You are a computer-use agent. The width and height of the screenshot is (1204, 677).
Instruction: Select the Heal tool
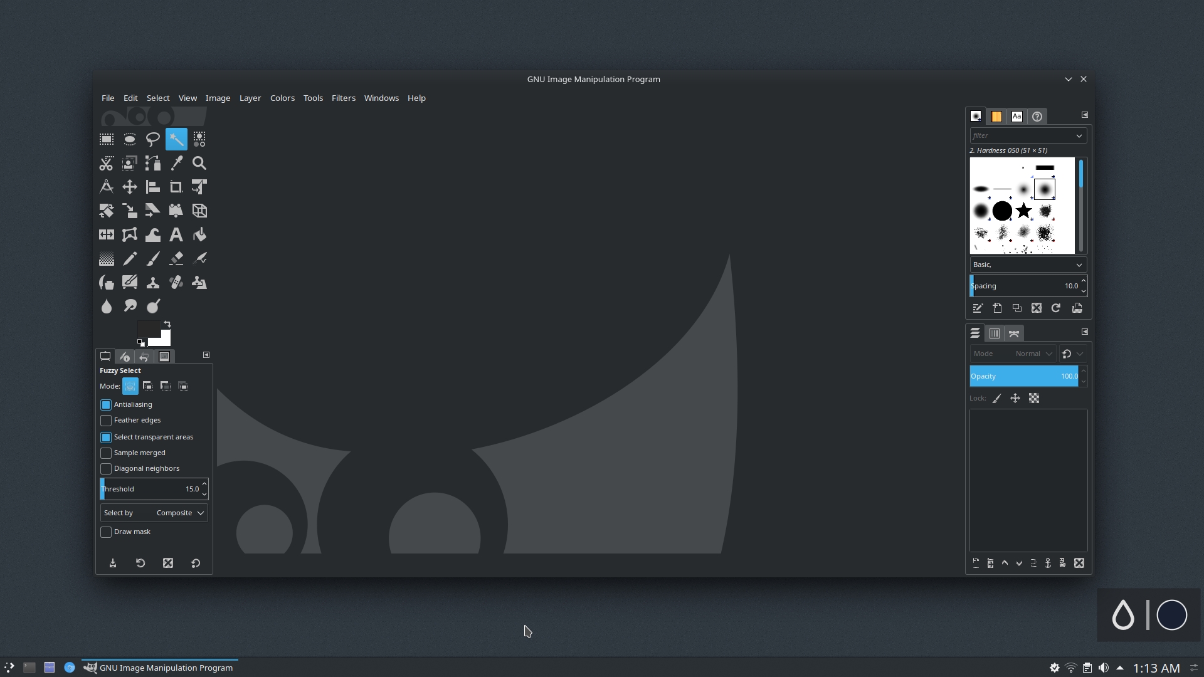click(176, 283)
